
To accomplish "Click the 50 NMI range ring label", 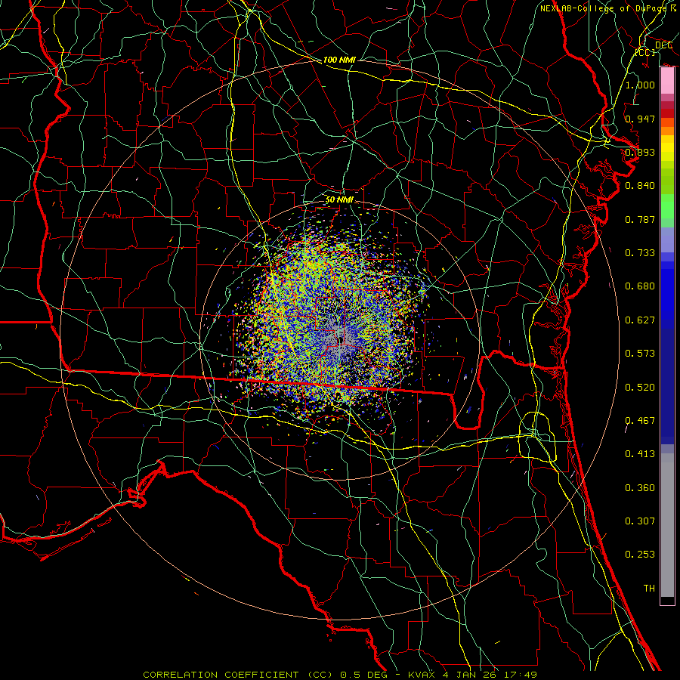I will pos(339,200).
